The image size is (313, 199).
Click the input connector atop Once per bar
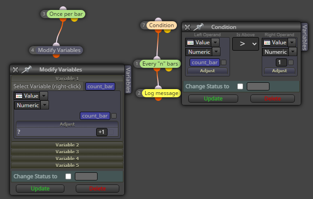(x=63, y=8)
